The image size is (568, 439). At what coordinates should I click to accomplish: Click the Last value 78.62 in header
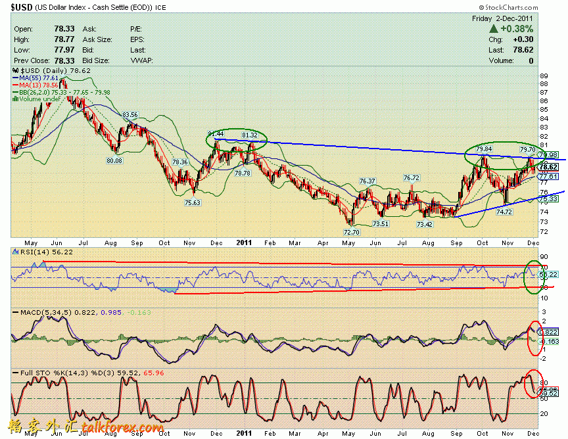pos(523,50)
